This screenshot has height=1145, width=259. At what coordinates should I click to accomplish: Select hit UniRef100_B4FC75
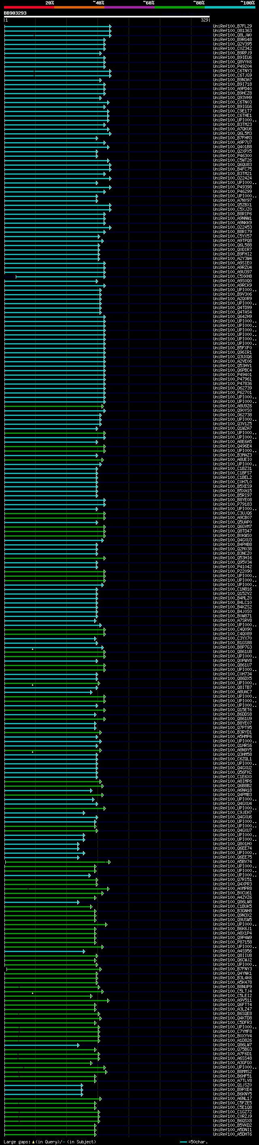tap(232, 169)
